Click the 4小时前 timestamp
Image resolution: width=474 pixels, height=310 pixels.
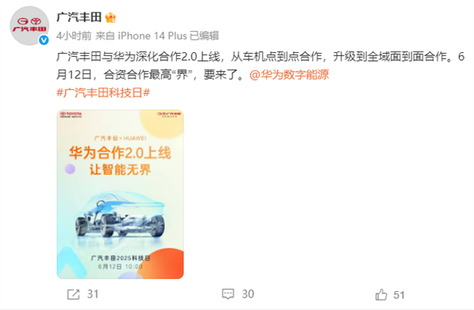click(x=73, y=36)
